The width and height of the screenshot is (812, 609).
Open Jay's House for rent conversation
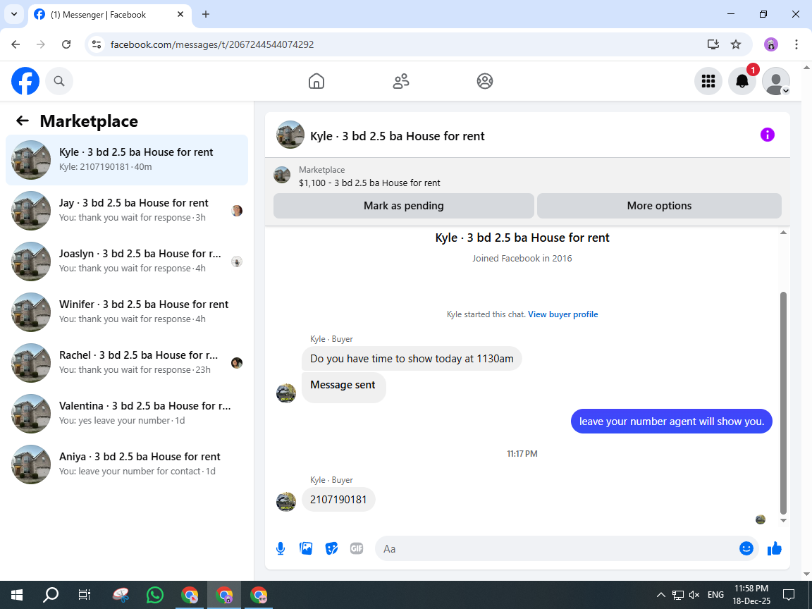pyautogui.click(x=127, y=211)
